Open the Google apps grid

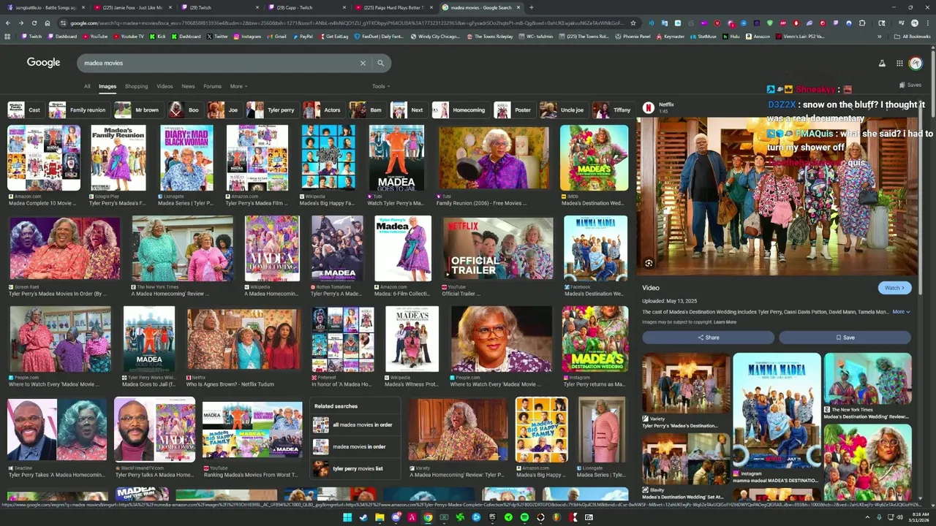899,64
